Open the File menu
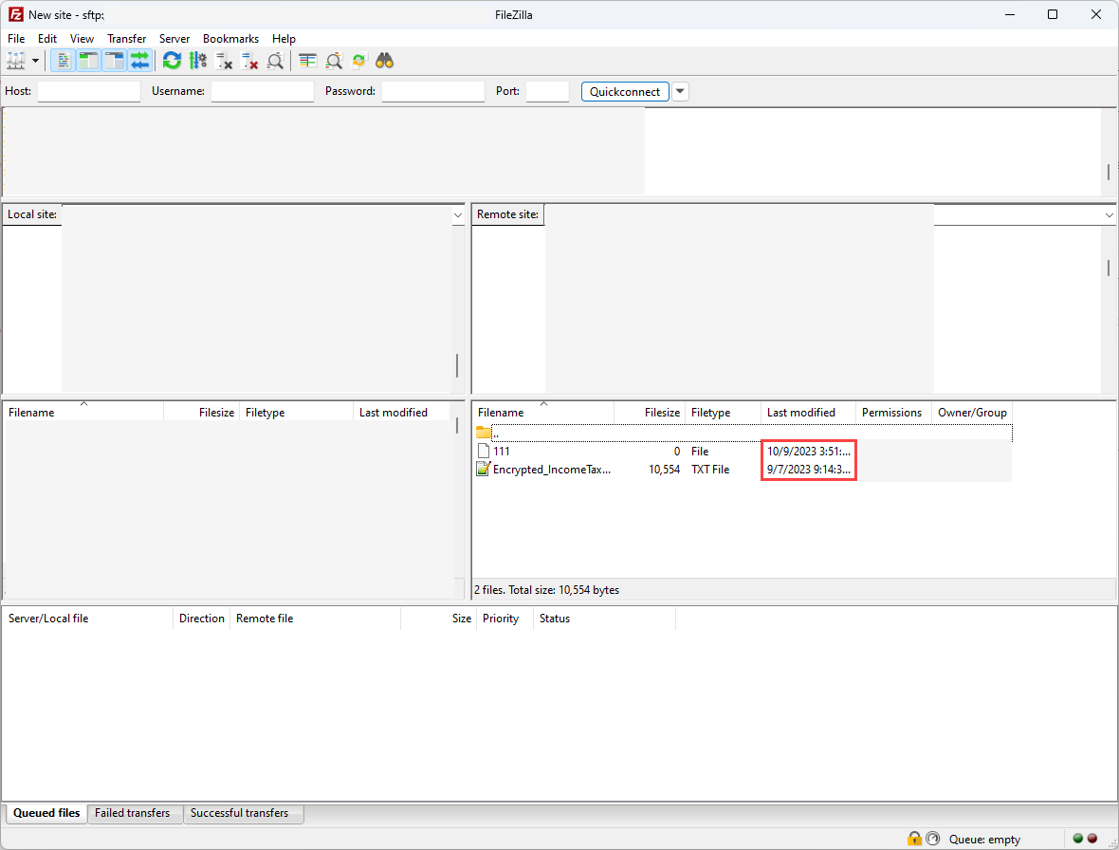This screenshot has width=1119, height=850. 16,39
